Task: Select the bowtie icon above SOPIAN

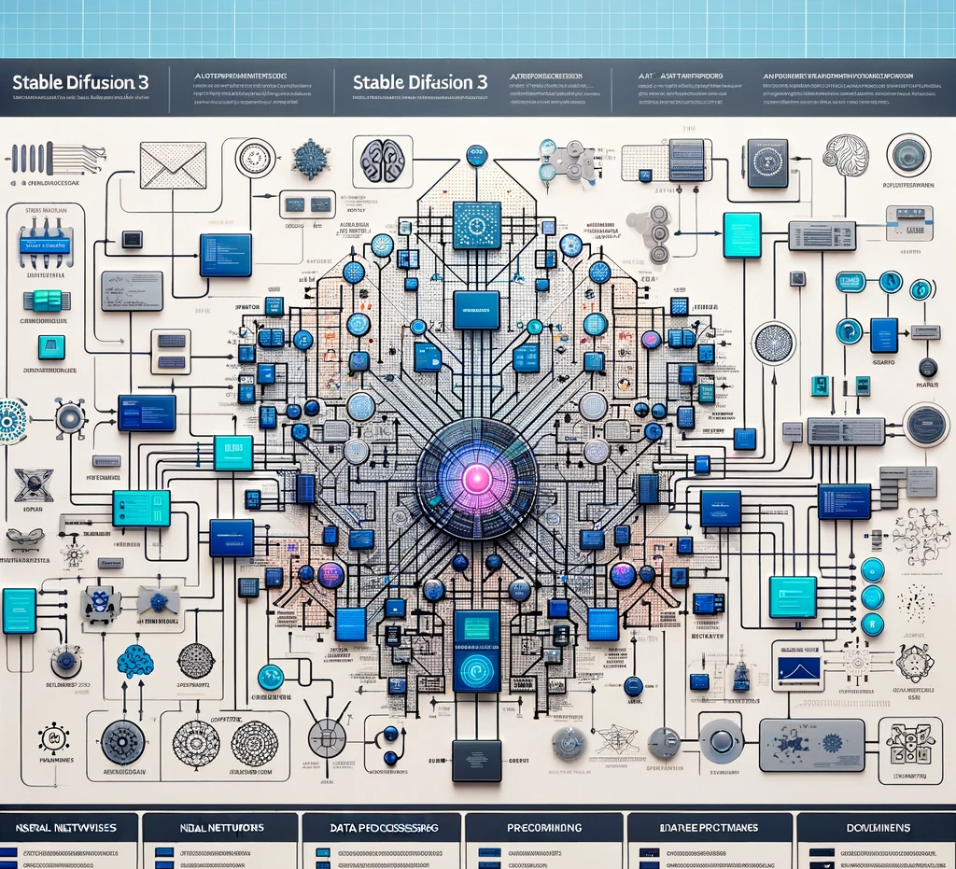Action: tap(34, 485)
